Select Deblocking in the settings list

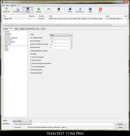[x=8, y=34]
